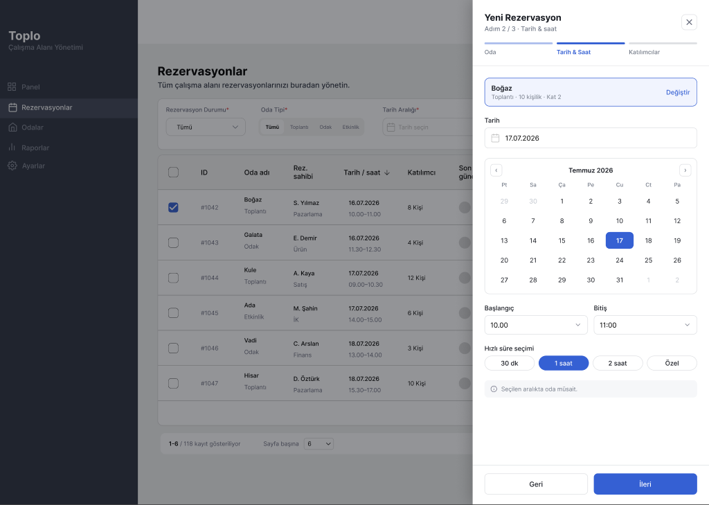The height and width of the screenshot is (505, 709).
Task: Click the Tarih input with 17.07.2026
Action: [x=591, y=138]
